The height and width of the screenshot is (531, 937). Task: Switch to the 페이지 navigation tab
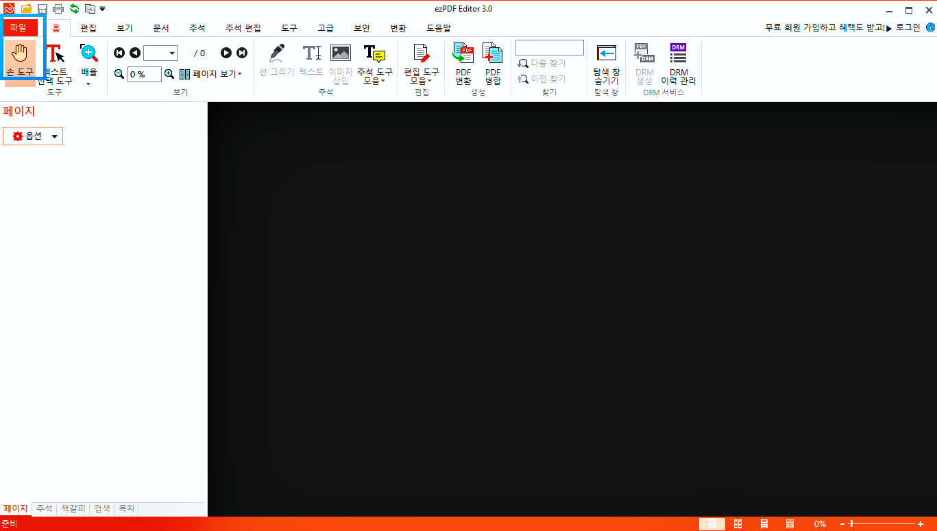(16, 508)
